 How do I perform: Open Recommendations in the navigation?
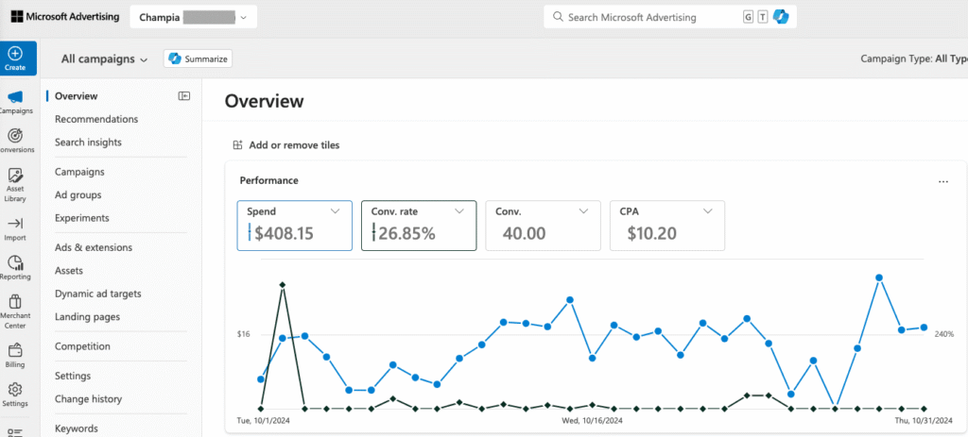tap(96, 119)
